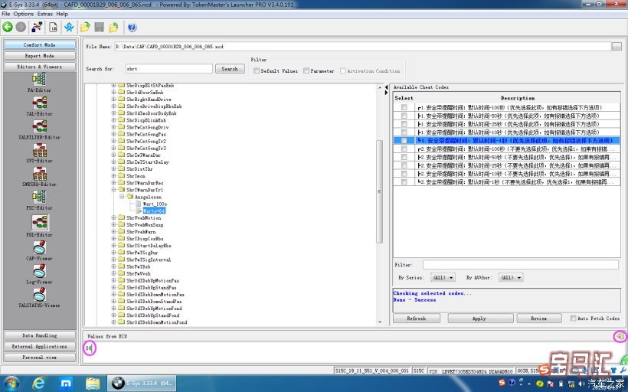The height and width of the screenshot is (392, 628).
Task: Open the CAF-Viewer
Action: click(x=39, y=251)
